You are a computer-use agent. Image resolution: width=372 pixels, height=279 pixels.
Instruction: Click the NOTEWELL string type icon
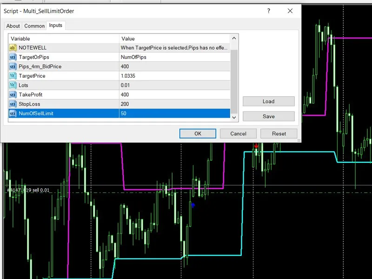(x=13, y=48)
